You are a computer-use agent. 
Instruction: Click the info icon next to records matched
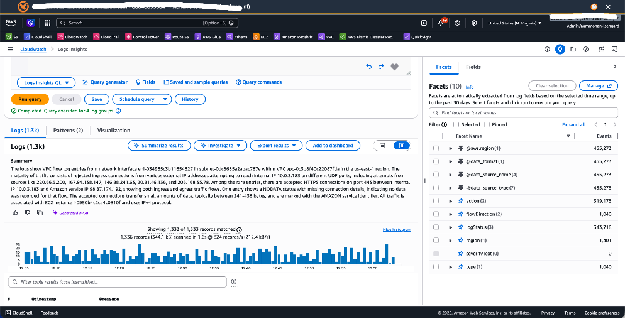[x=239, y=230]
